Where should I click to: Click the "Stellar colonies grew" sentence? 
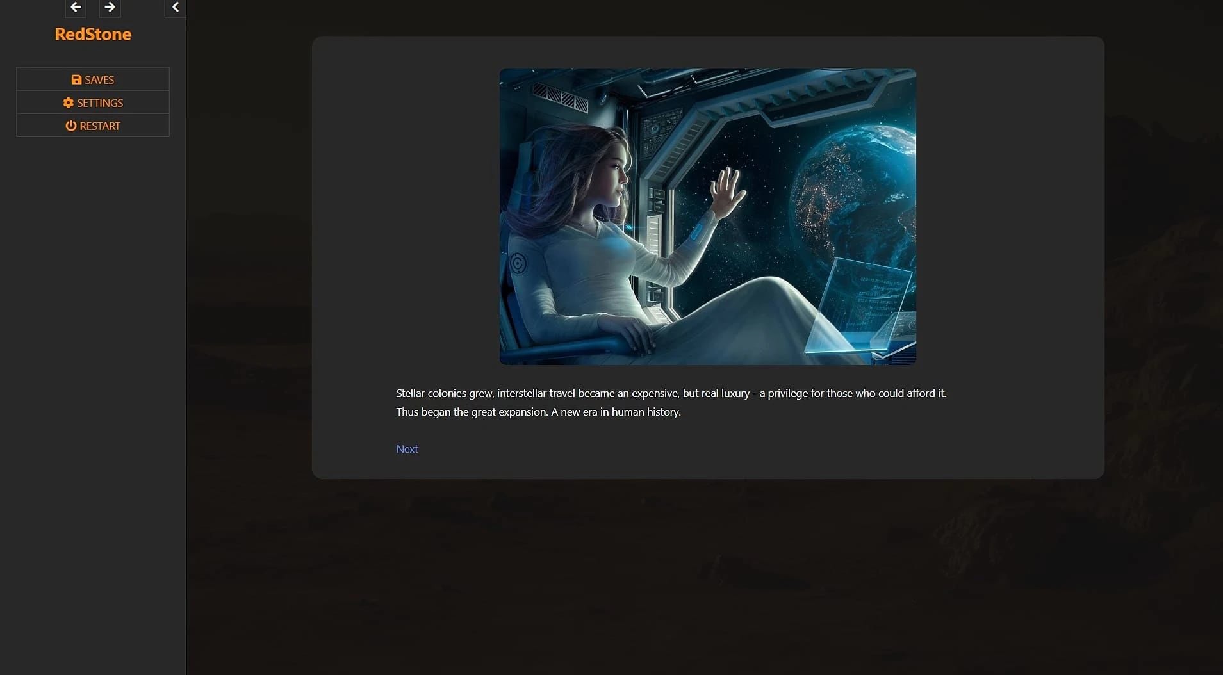671,393
